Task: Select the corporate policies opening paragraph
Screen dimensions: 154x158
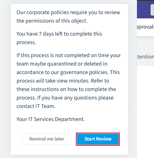Action: pos(68,17)
